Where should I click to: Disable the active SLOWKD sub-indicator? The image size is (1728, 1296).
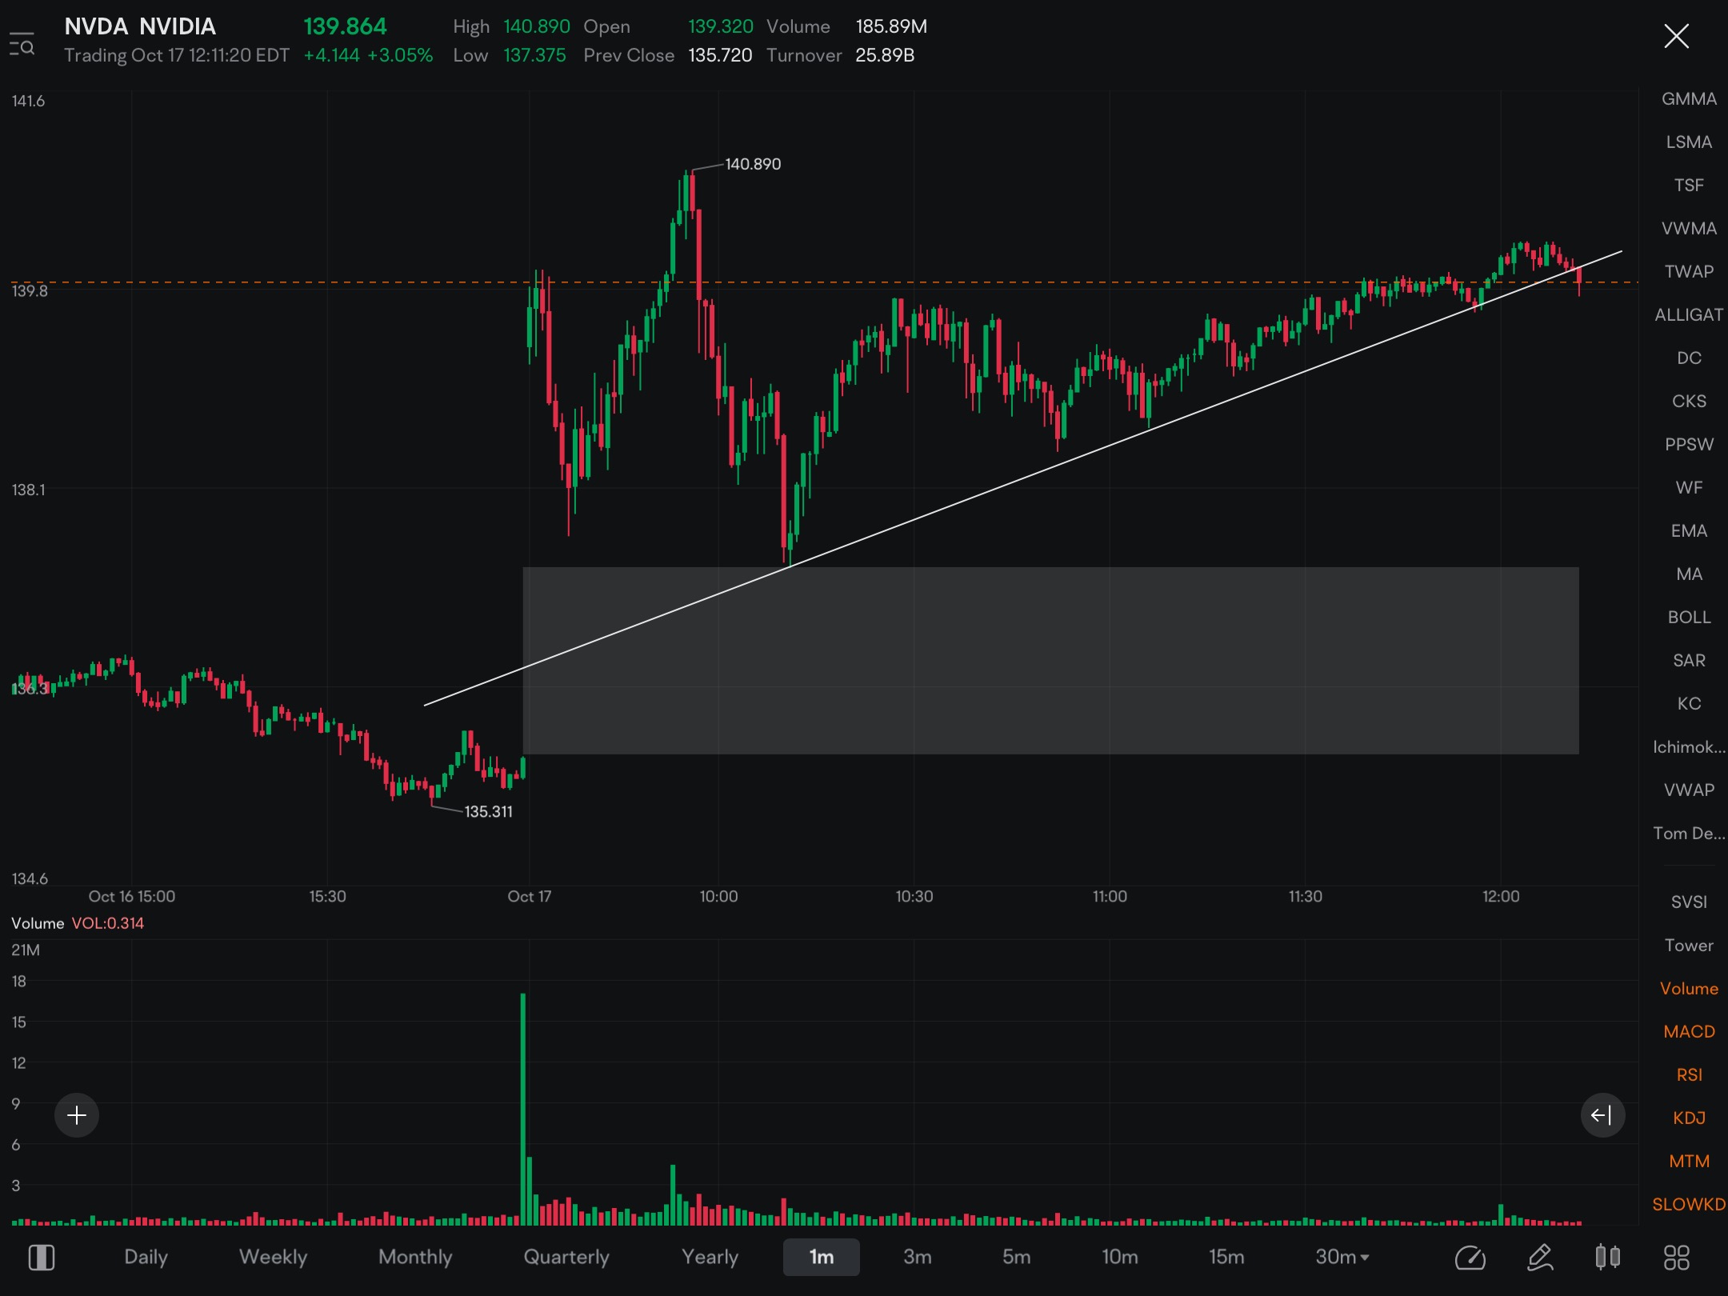point(1689,1205)
